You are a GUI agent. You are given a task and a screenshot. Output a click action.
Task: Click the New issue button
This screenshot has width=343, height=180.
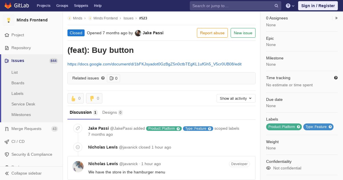click(243, 33)
